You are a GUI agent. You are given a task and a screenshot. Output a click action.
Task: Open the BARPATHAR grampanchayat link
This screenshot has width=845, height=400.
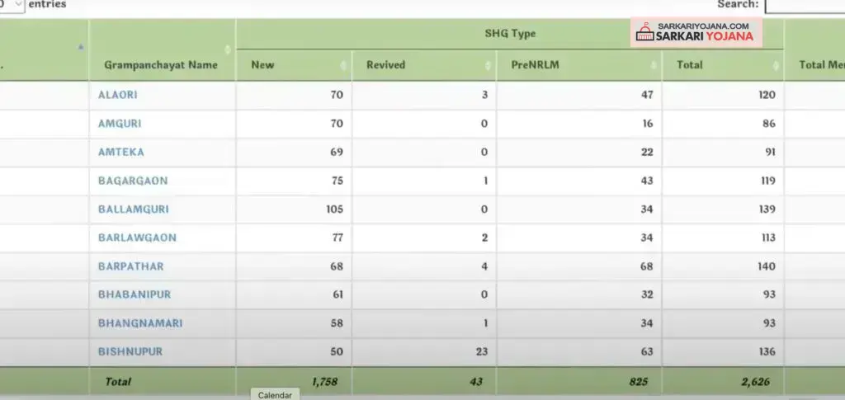[131, 266]
